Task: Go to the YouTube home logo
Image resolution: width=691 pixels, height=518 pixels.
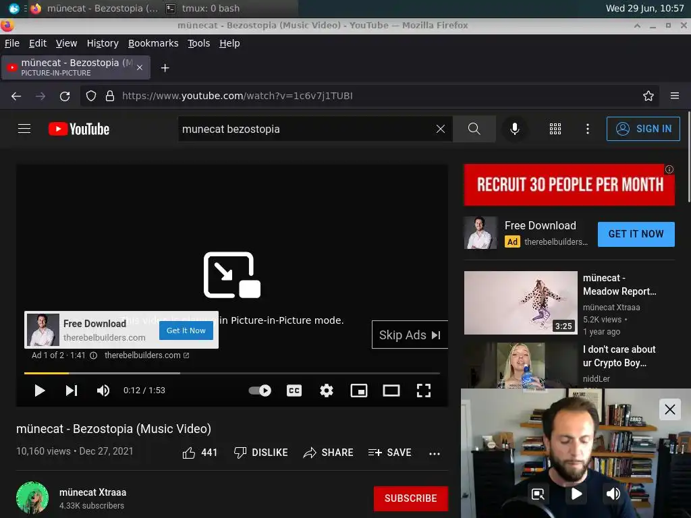Action: click(x=79, y=129)
